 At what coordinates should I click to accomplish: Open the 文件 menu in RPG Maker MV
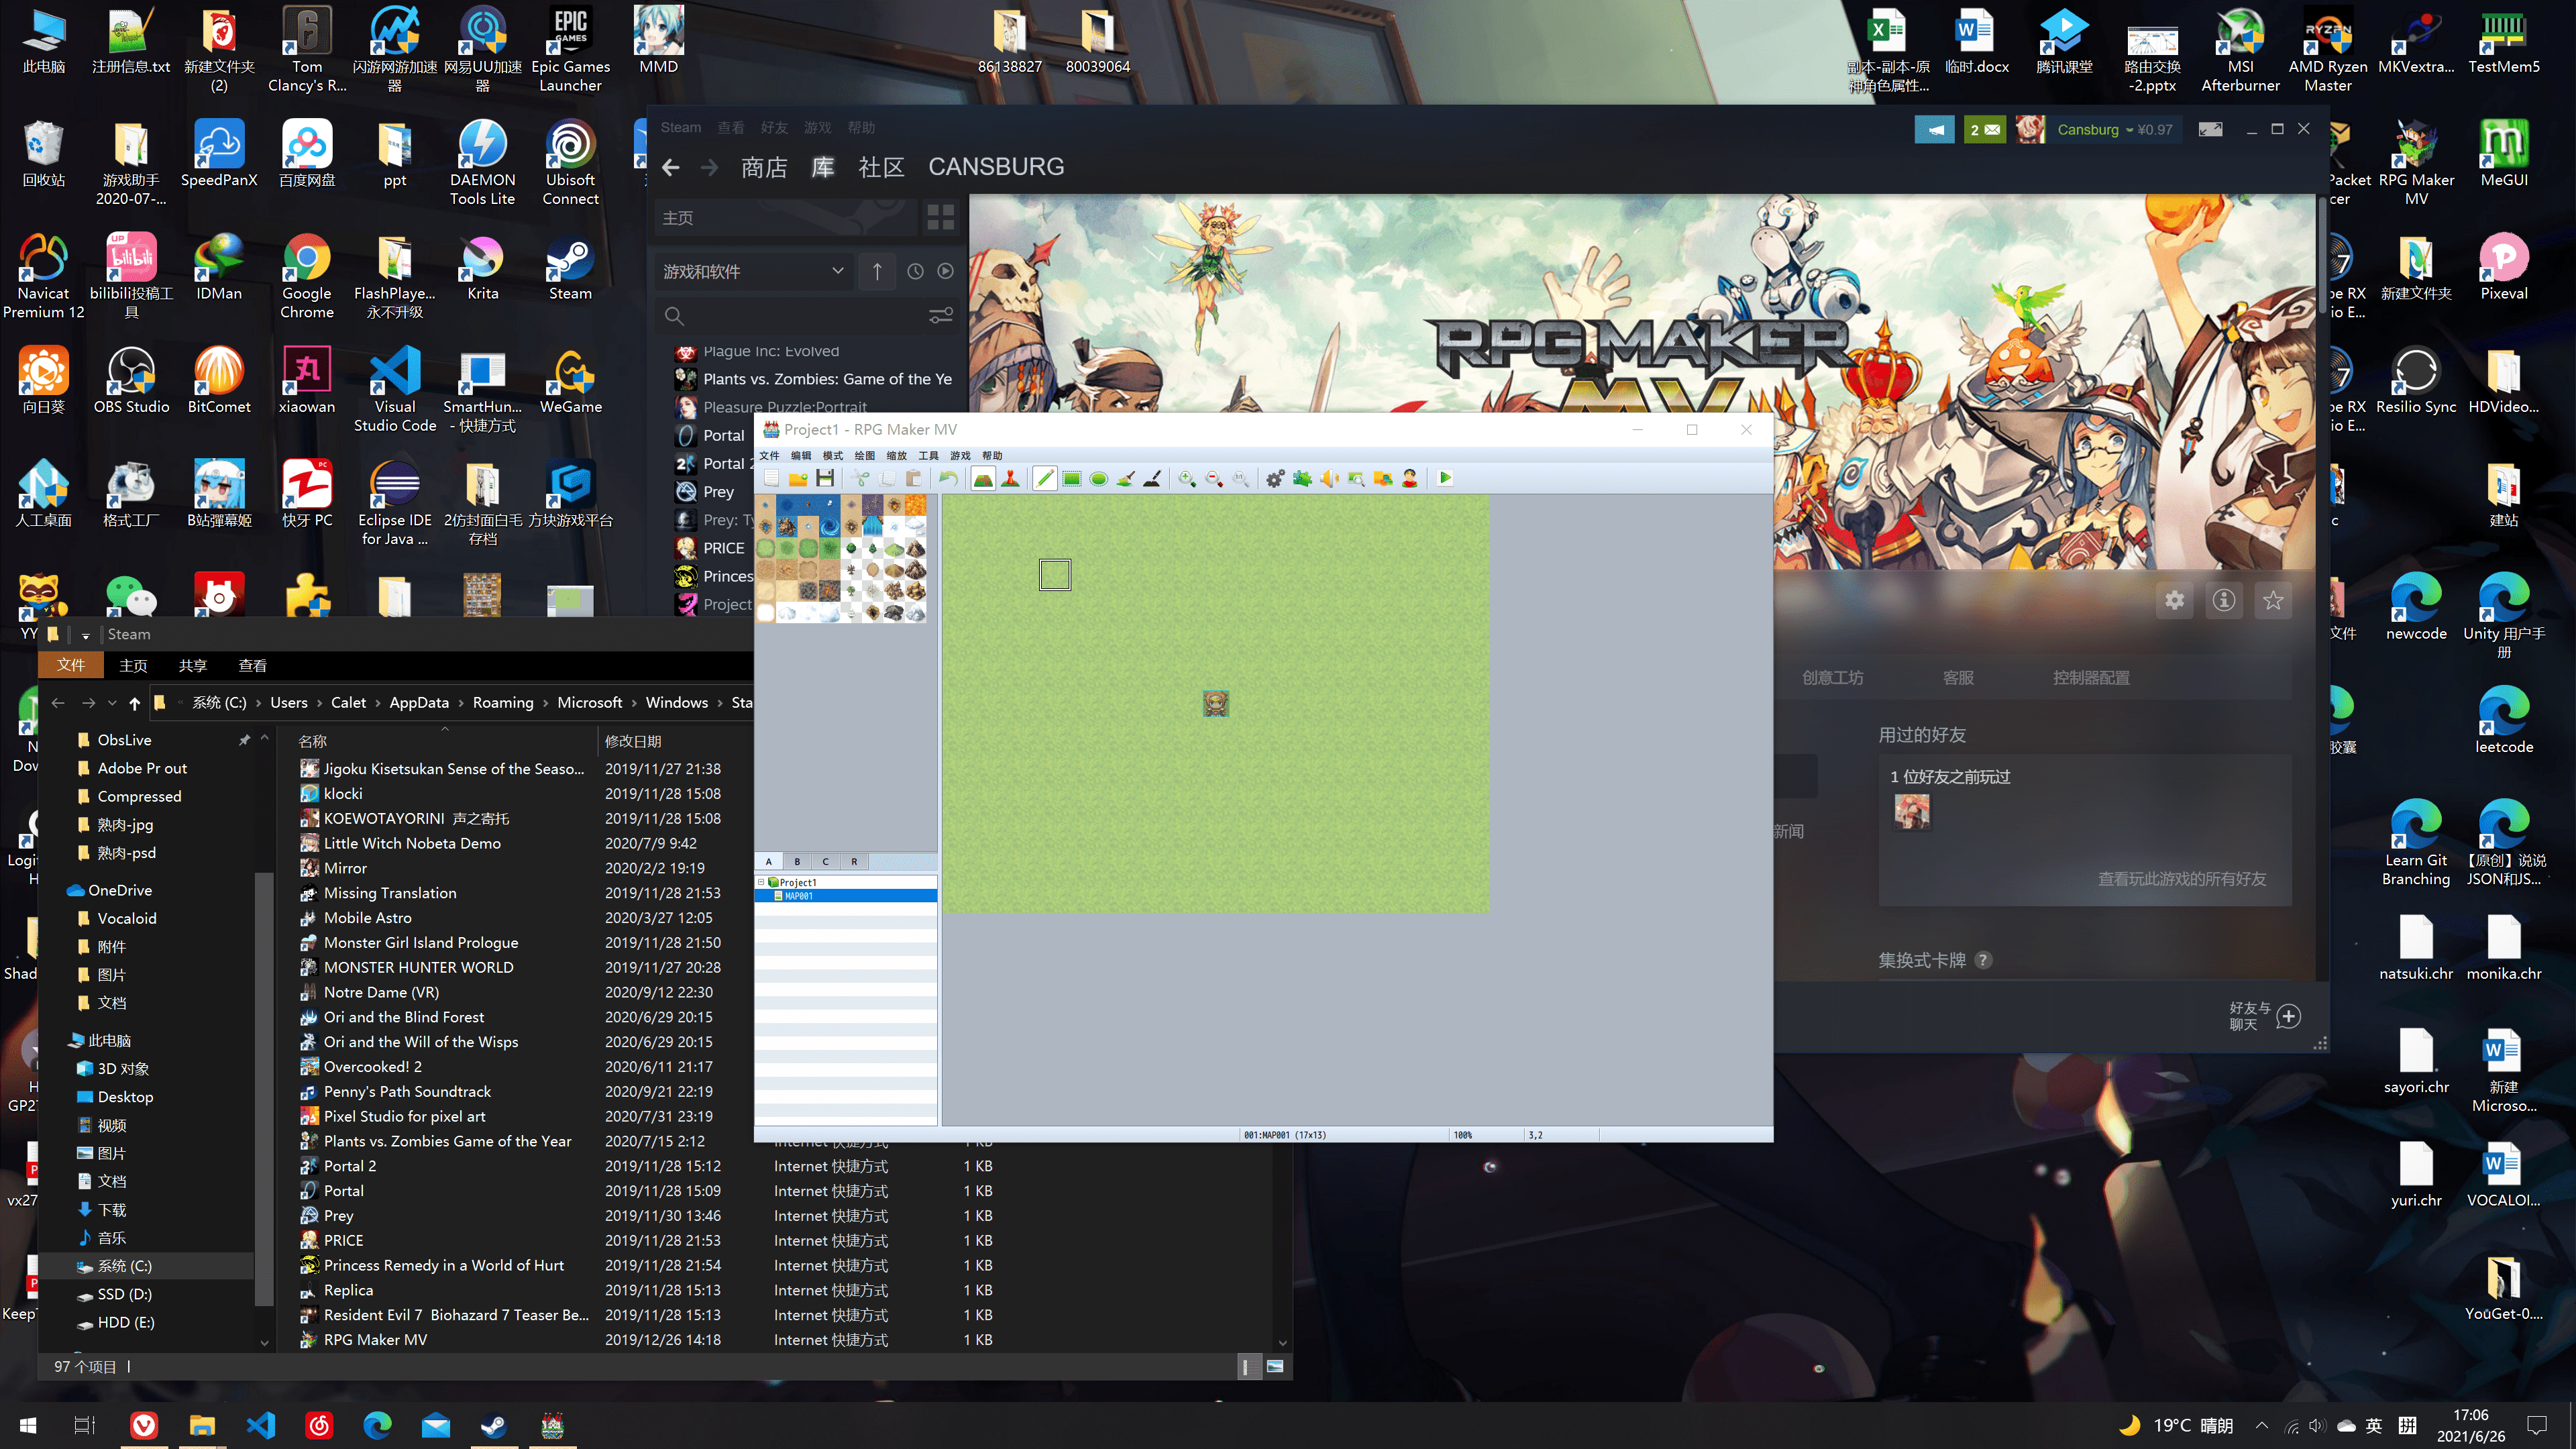[769, 456]
